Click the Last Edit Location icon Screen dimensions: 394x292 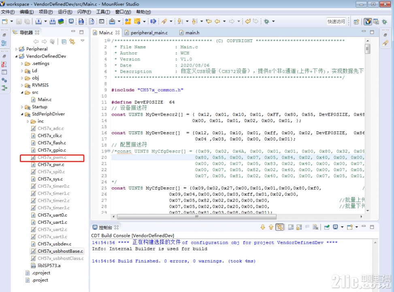coord(209,21)
